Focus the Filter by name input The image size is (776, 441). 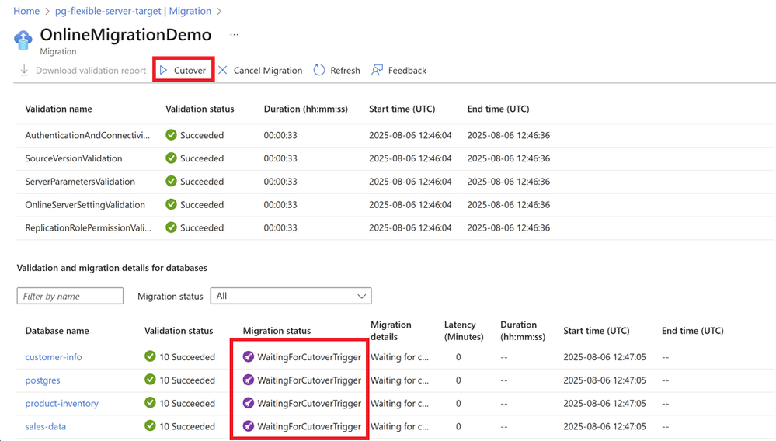point(70,296)
